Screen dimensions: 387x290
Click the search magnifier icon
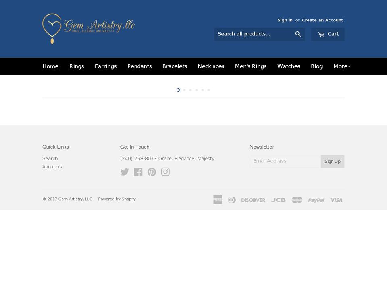click(x=298, y=34)
